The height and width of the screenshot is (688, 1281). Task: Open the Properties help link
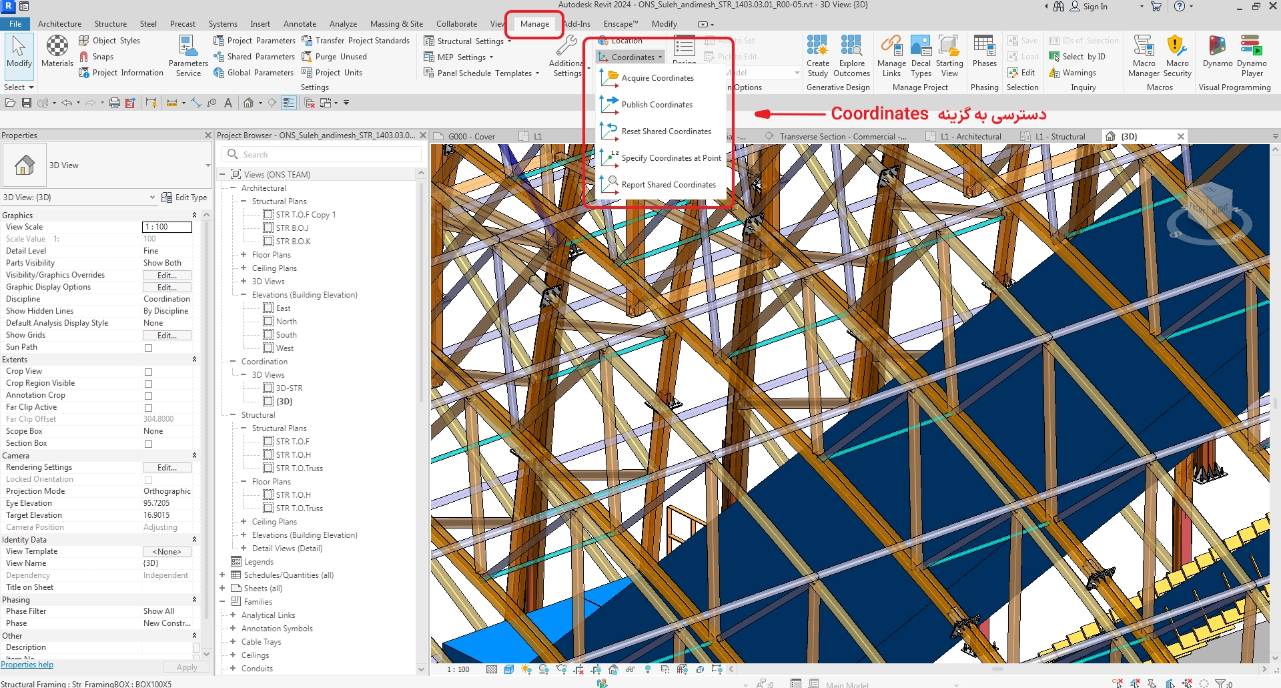coord(27,665)
